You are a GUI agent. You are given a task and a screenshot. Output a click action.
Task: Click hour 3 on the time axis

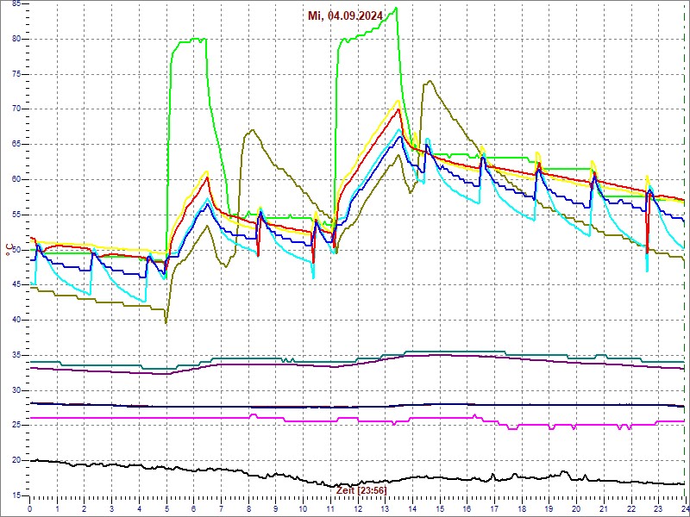(111, 508)
